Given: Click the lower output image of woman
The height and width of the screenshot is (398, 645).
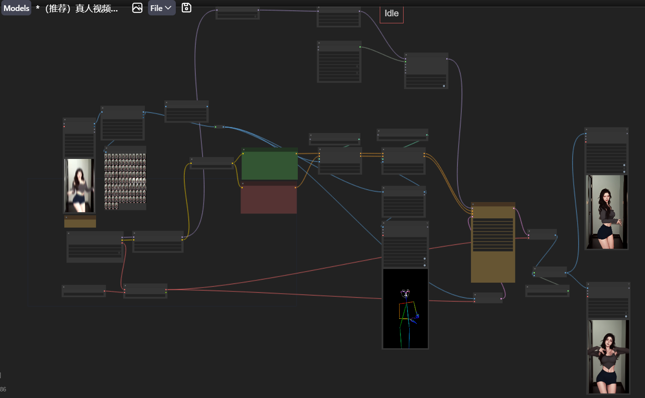Looking at the screenshot, I should pos(608,356).
